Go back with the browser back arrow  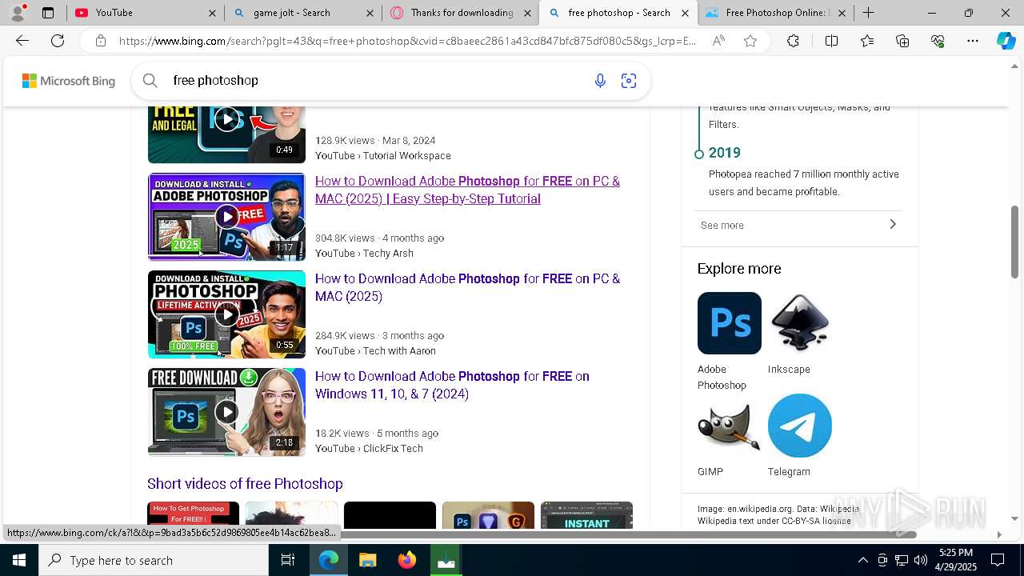pos(22,41)
